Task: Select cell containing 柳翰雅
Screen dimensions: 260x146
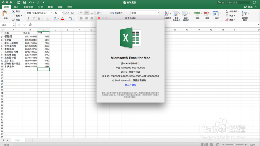Action: [14, 36]
